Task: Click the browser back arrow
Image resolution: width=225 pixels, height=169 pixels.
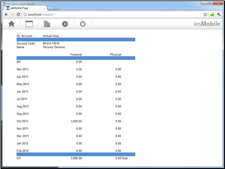Action: pyautogui.click(x=6, y=15)
